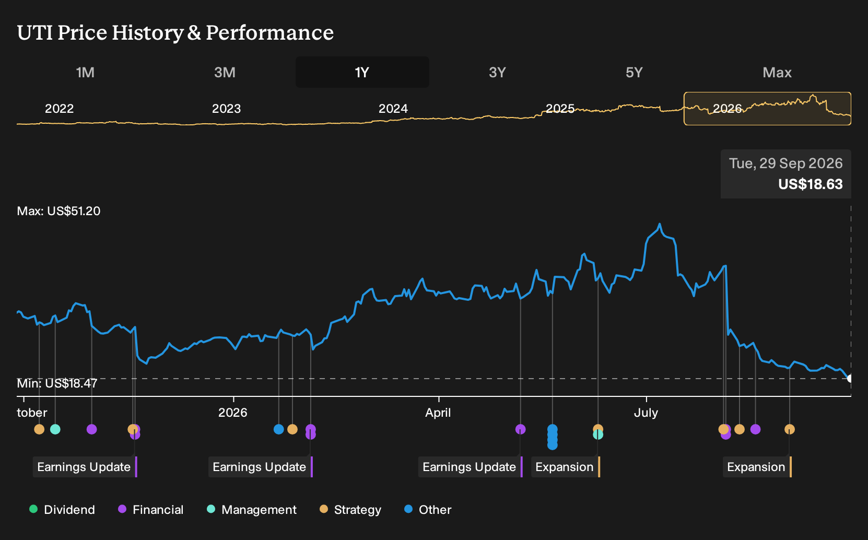Toggle the Dividend legend filter
The width and height of the screenshot is (868, 540).
click(62, 510)
